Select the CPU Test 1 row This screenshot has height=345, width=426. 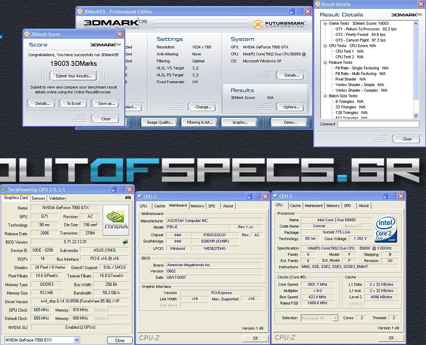tap(349, 51)
